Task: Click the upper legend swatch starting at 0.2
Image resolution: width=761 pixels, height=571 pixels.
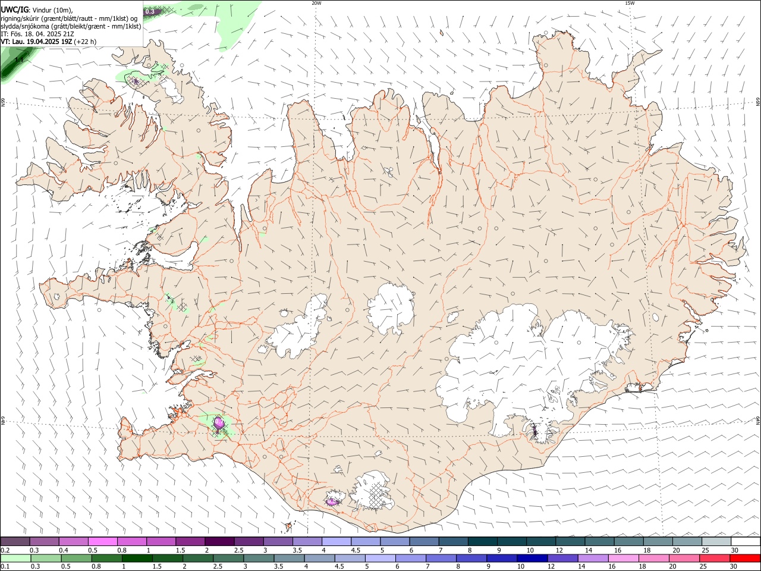Action: point(15,541)
